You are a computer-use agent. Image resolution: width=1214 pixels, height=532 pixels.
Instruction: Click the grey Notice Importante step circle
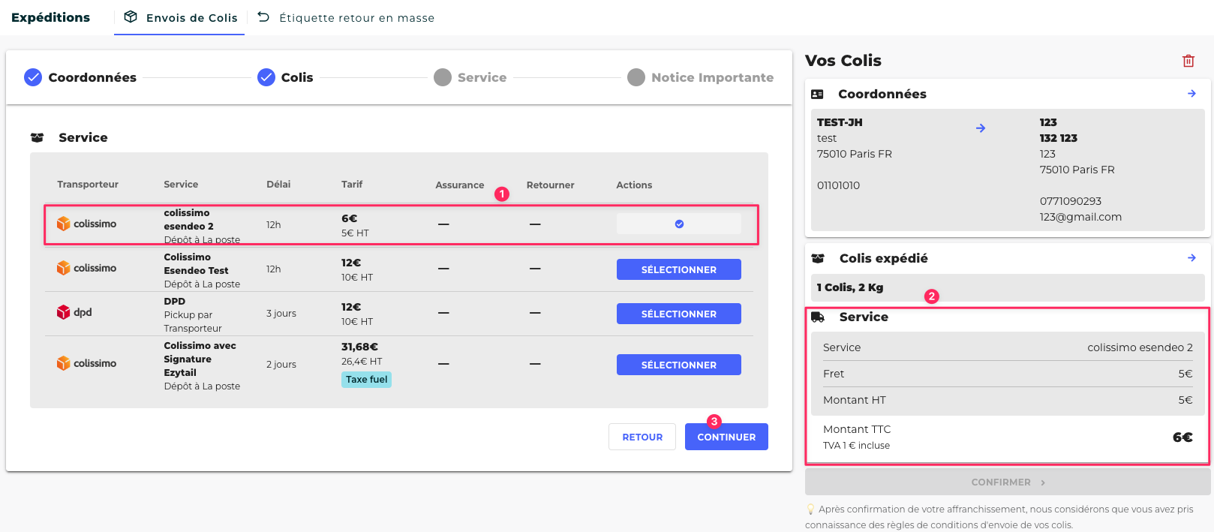(636, 77)
